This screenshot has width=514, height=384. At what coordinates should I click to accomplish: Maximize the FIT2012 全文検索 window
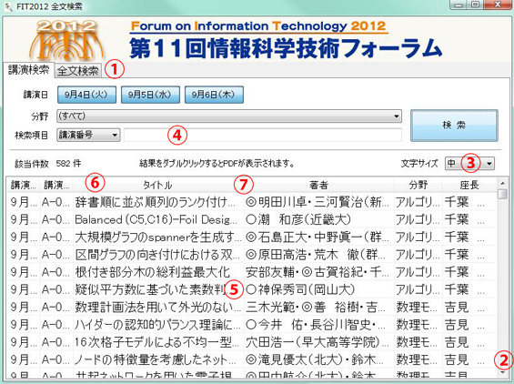point(476,5)
